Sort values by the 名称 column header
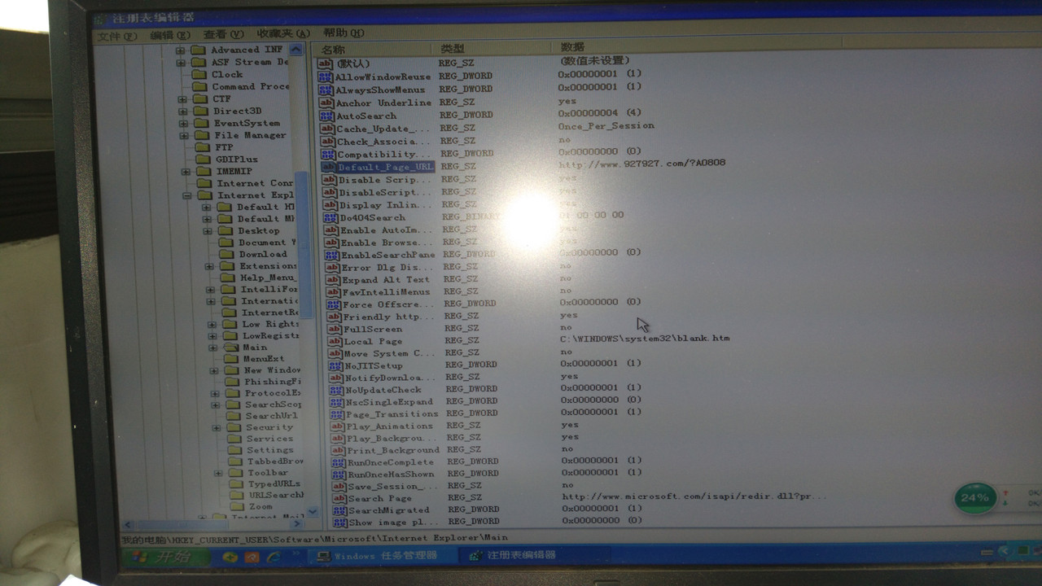 point(371,50)
